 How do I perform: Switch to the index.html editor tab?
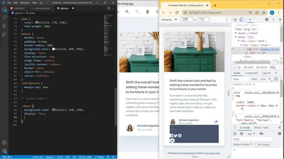19,8
